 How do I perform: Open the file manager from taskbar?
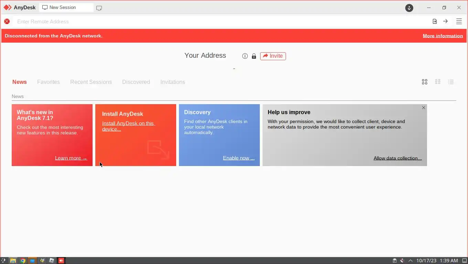[x=13, y=261]
